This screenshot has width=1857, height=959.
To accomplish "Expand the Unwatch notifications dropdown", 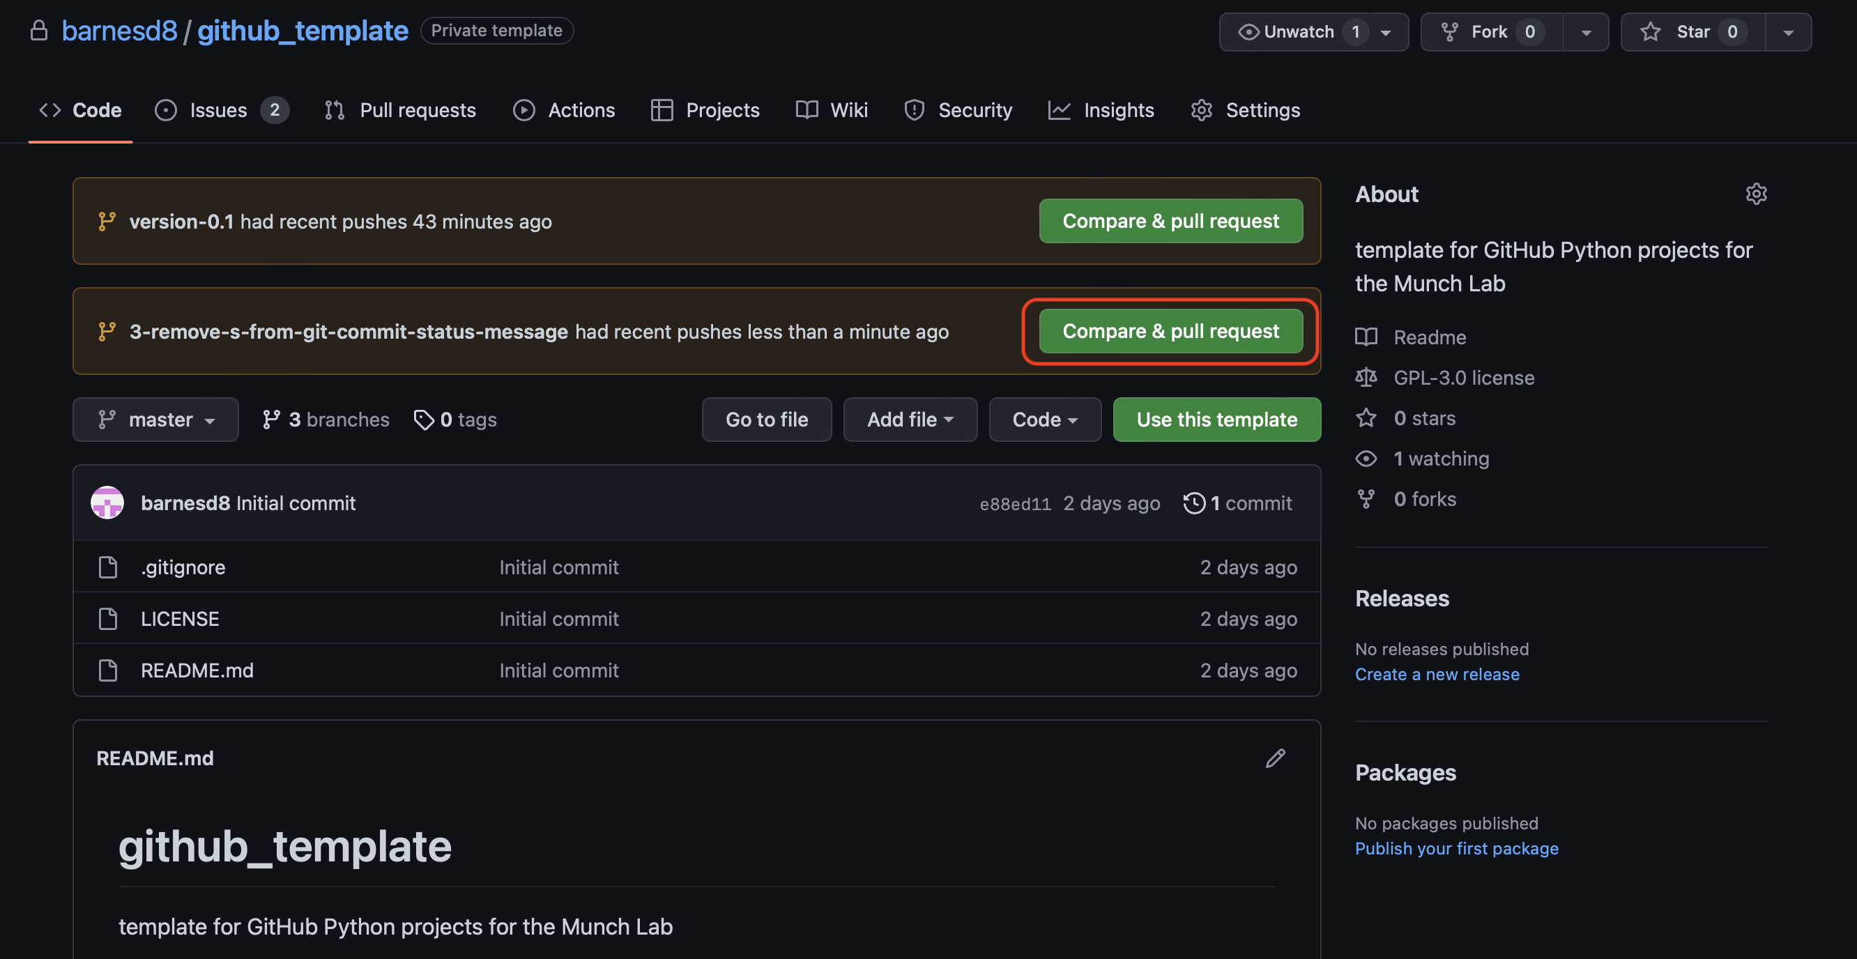I will tap(1387, 31).
